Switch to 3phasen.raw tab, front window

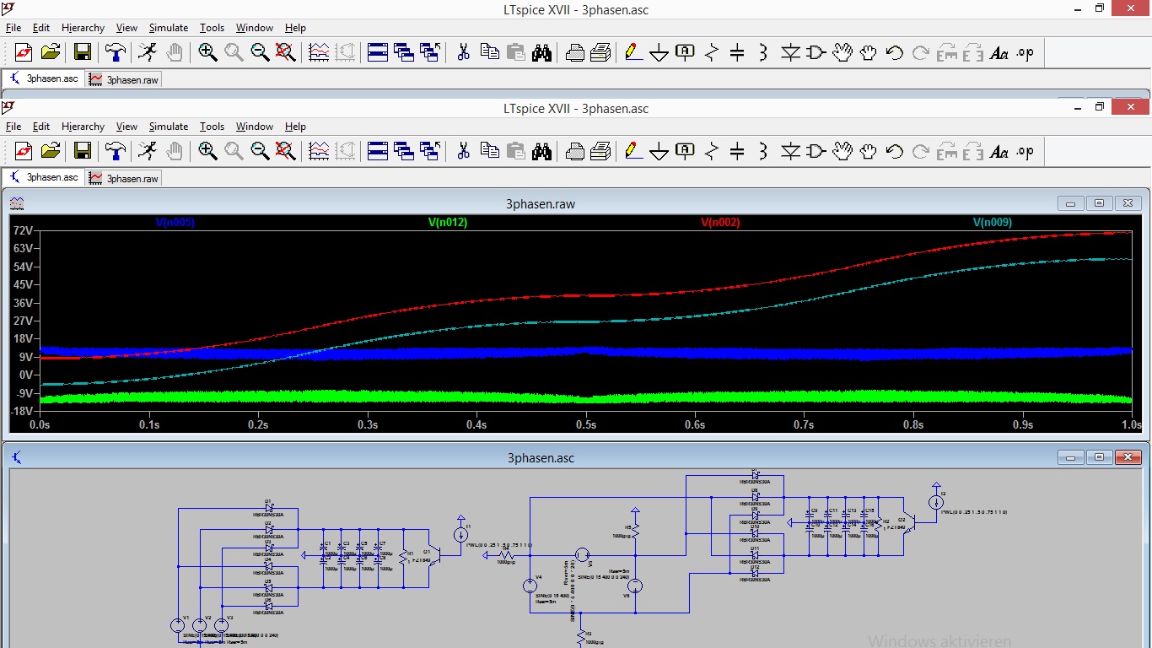[x=124, y=178]
